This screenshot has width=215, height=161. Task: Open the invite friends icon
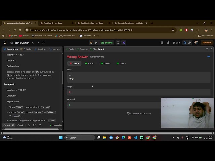190,43
